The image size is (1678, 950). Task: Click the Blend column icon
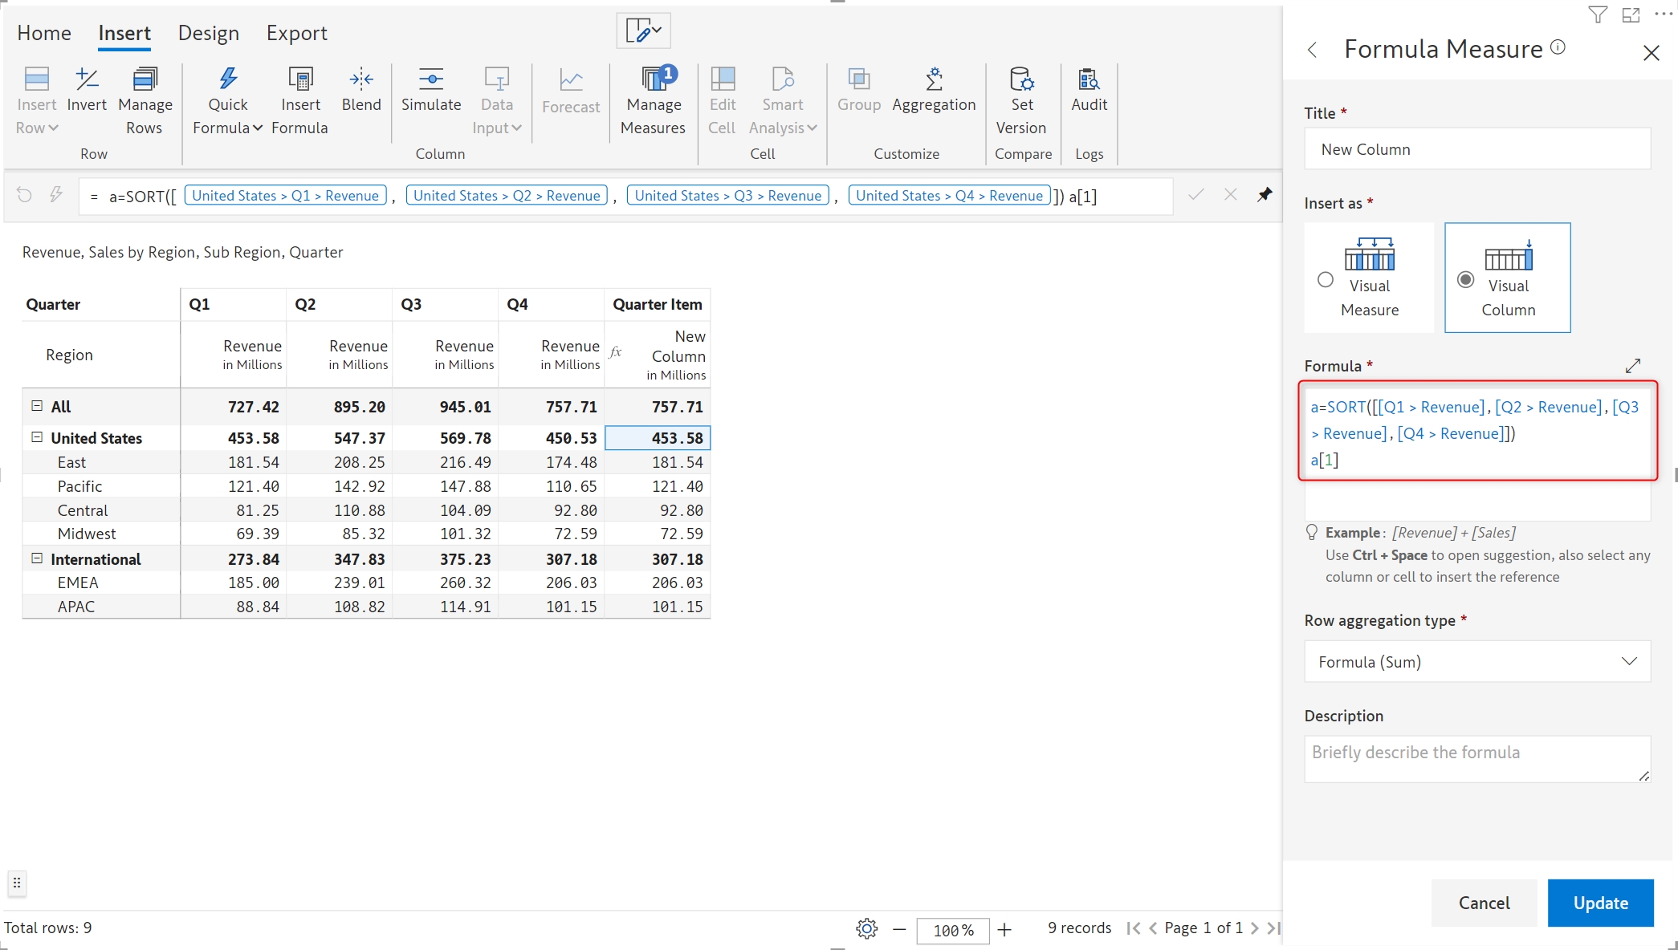point(361,80)
